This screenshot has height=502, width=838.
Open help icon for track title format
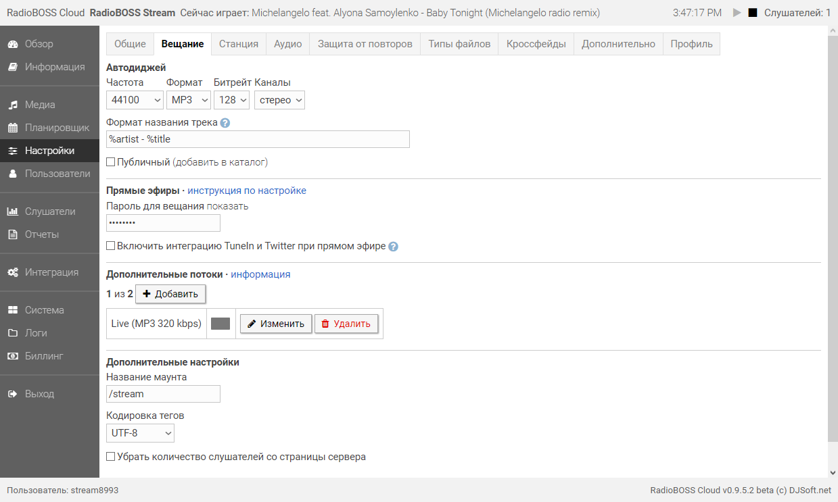(x=225, y=123)
